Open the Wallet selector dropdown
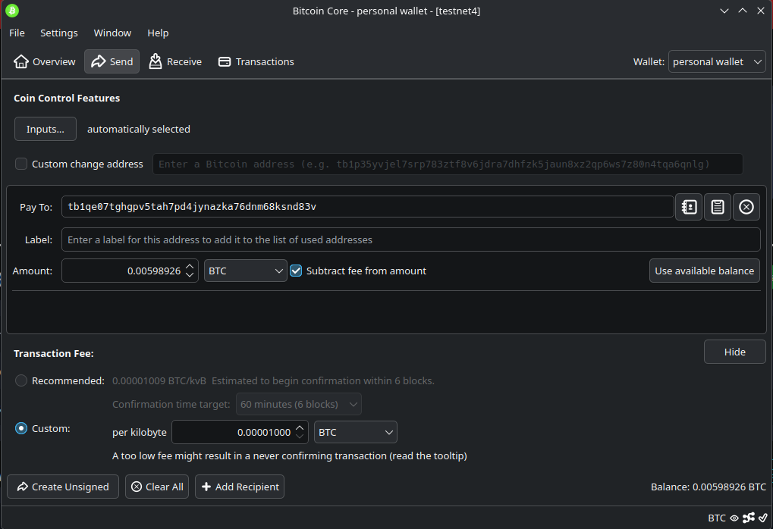This screenshot has width=773, height=529. [x=717, y=61]
